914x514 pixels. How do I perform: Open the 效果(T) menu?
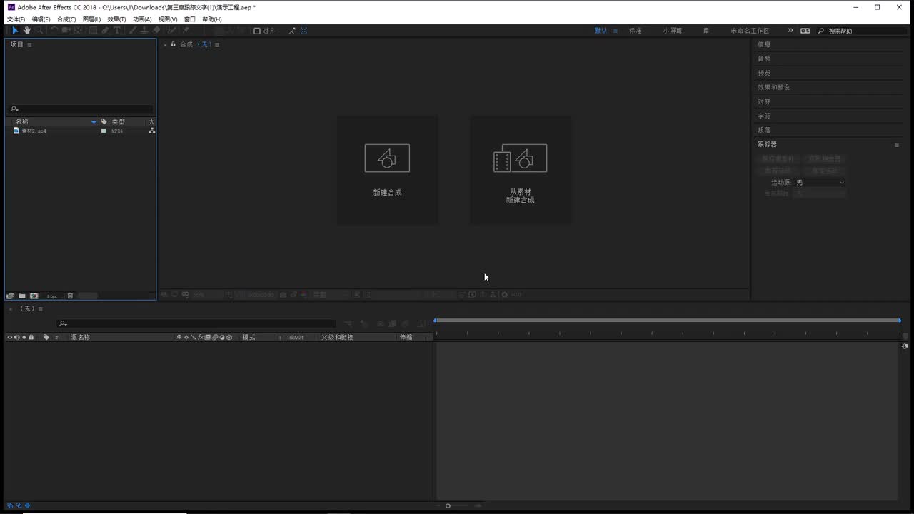pyautogui.click(x=116, y=19)
